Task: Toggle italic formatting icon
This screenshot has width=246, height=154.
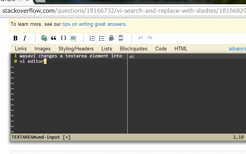Action: [25, 38]
